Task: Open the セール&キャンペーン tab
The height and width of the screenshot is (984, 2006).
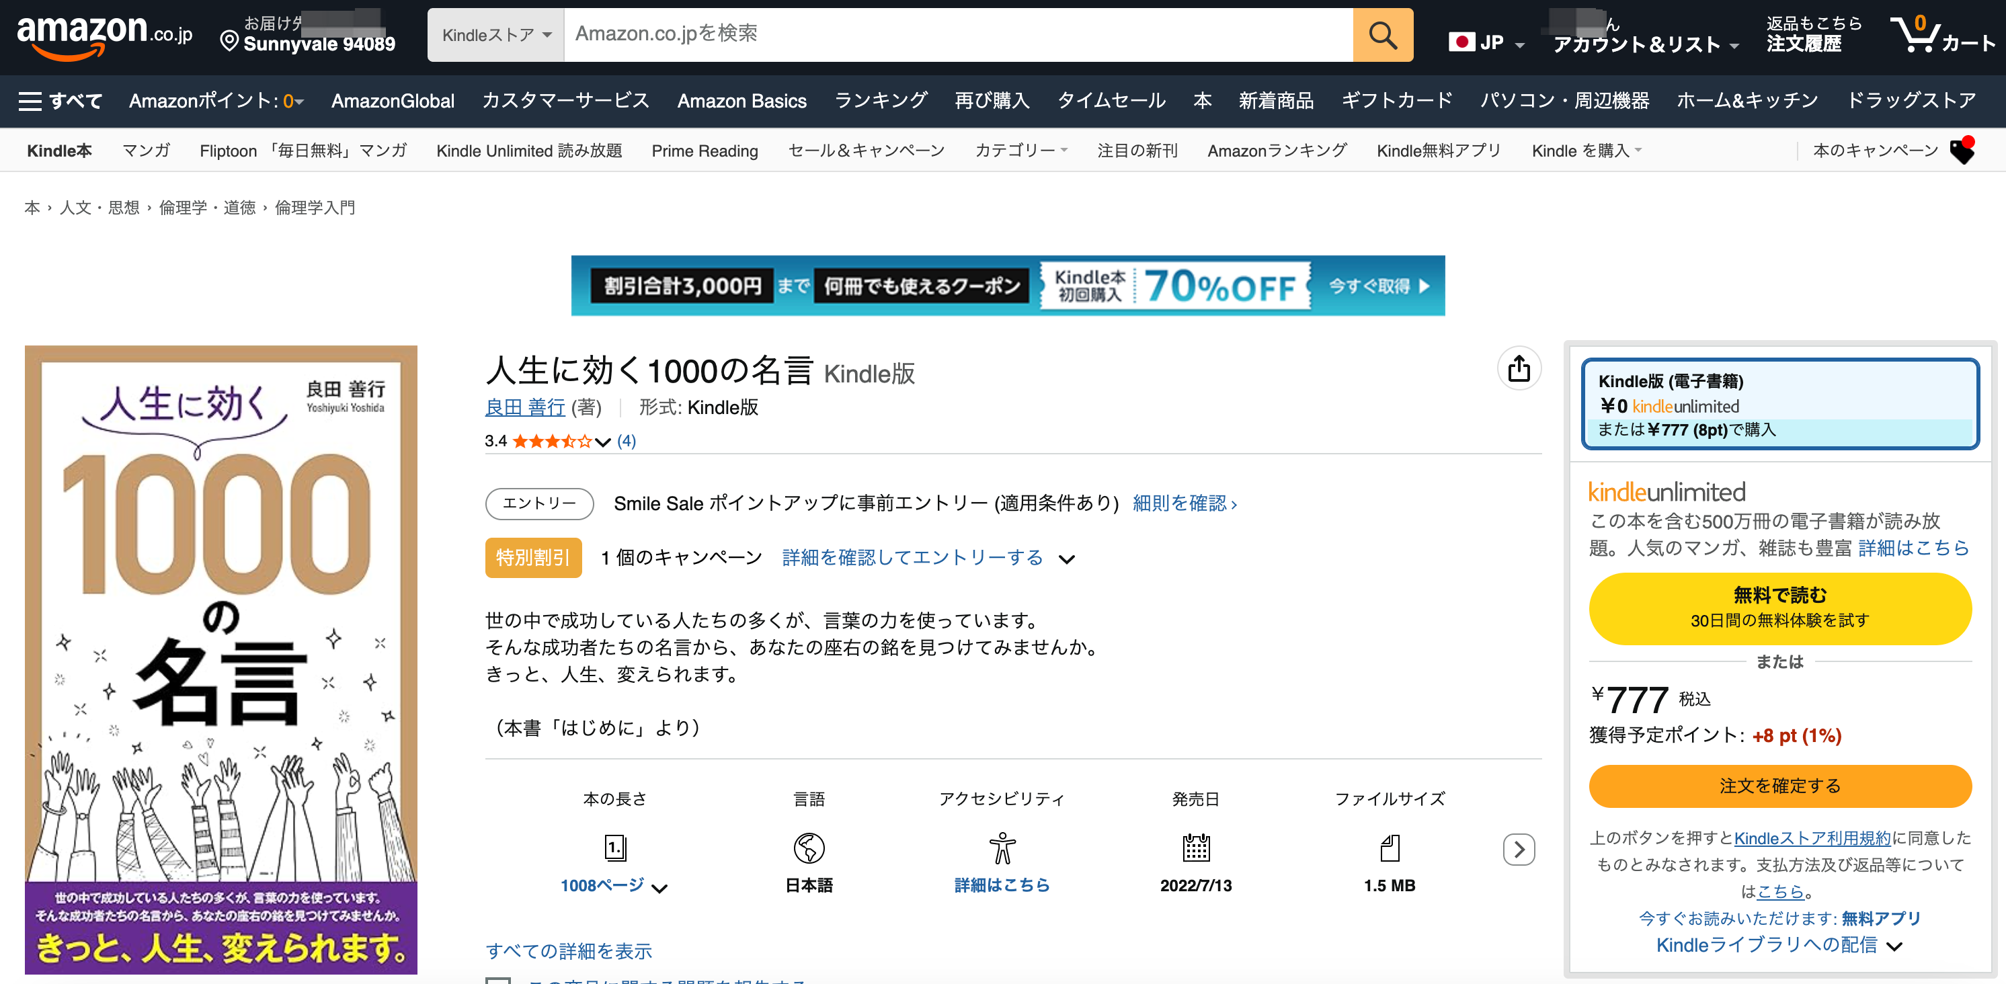Action: pyautogui.click(x=867, y=151)
